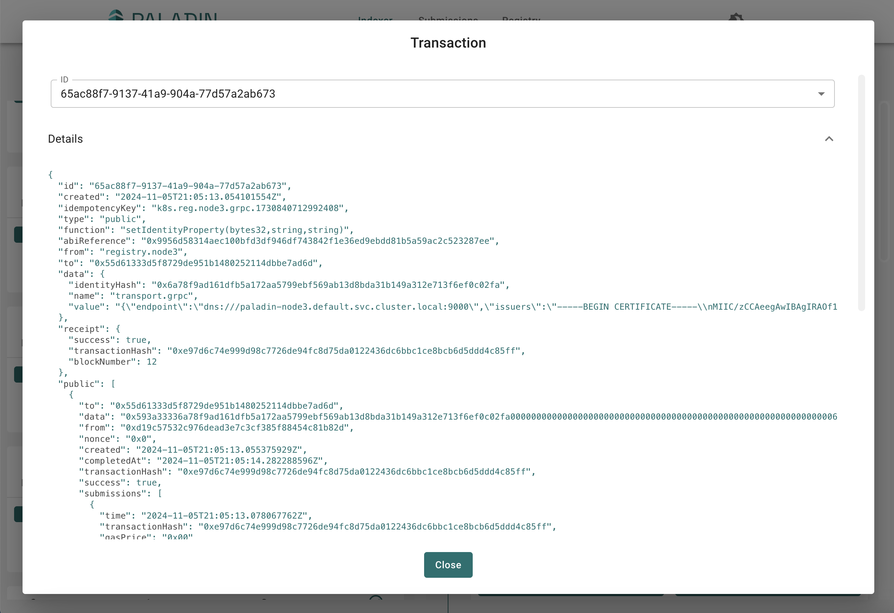Click the abiReference hash value
Screen dimensions: 894x613
(317, 241)
